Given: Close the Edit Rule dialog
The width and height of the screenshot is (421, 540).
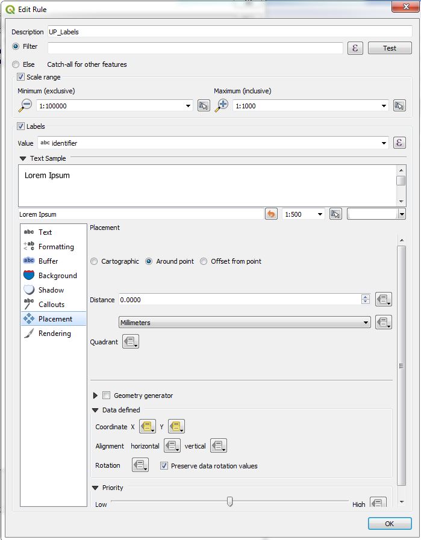Looking at the screenshot, I should click(x=406, y=7).
